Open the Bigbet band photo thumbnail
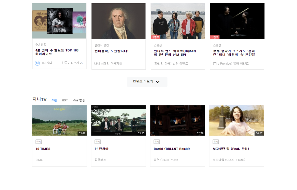The width and height of the screenshot is (297, 190). (178, 21)
